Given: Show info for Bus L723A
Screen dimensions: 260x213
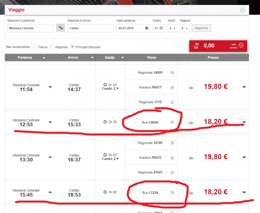Looking at the screenshot, I should point(172,192).
